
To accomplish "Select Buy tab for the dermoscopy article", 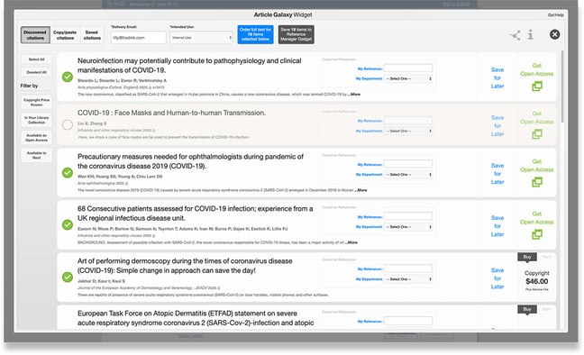I will pyautogui.click(x=527, y=257).
